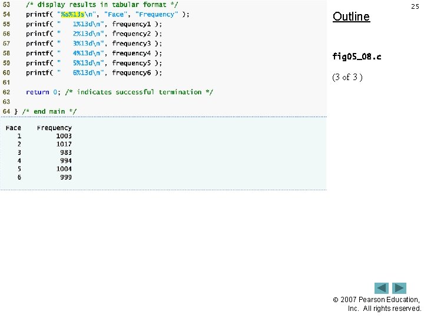424x318 pixels.
Task: Go to the previous slide arrow
Action: tap(381, 288)
